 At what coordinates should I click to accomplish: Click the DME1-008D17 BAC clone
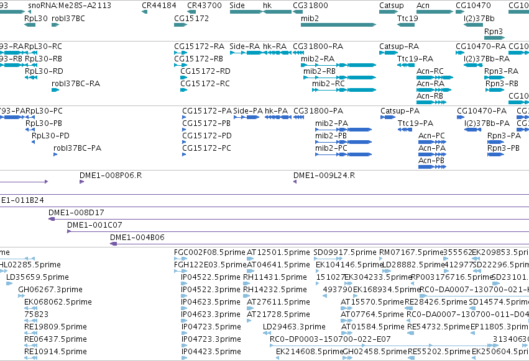click(x=289, y=219)
